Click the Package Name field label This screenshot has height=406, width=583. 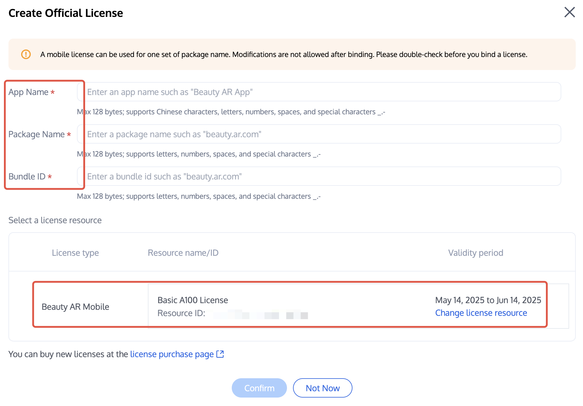pos(37,134)
